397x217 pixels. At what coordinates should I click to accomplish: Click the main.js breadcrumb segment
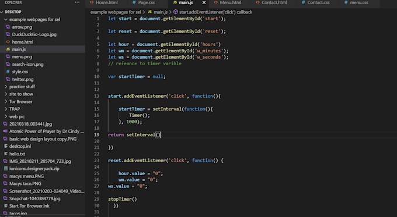tap(161, 12)
